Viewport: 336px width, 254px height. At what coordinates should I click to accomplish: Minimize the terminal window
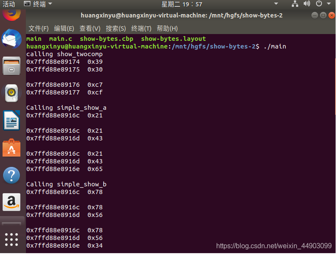pyautogui.click(x=315, y=15)
